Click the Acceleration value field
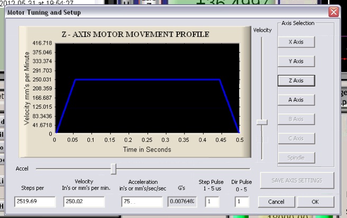The image size is (347, 218). click(x=141, y=202)
